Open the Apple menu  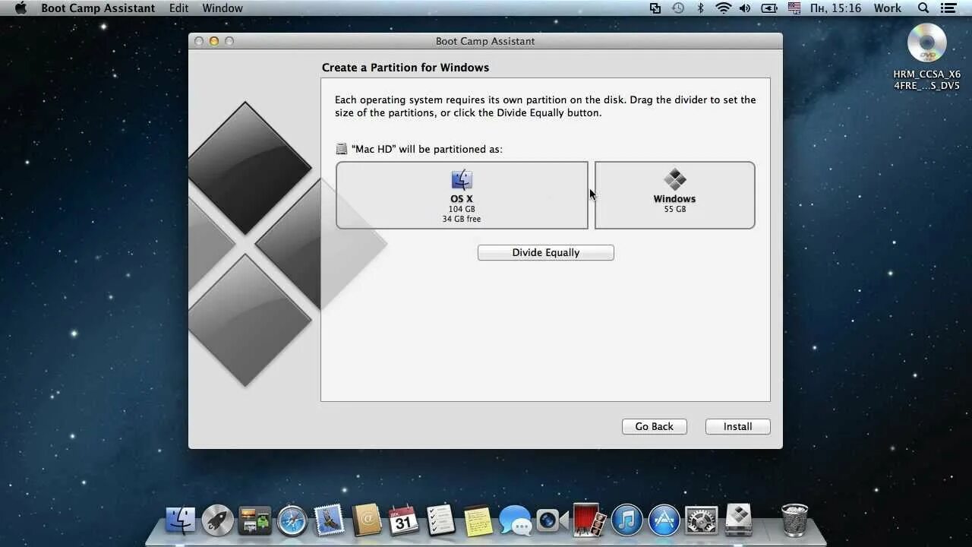click(21, 8)
